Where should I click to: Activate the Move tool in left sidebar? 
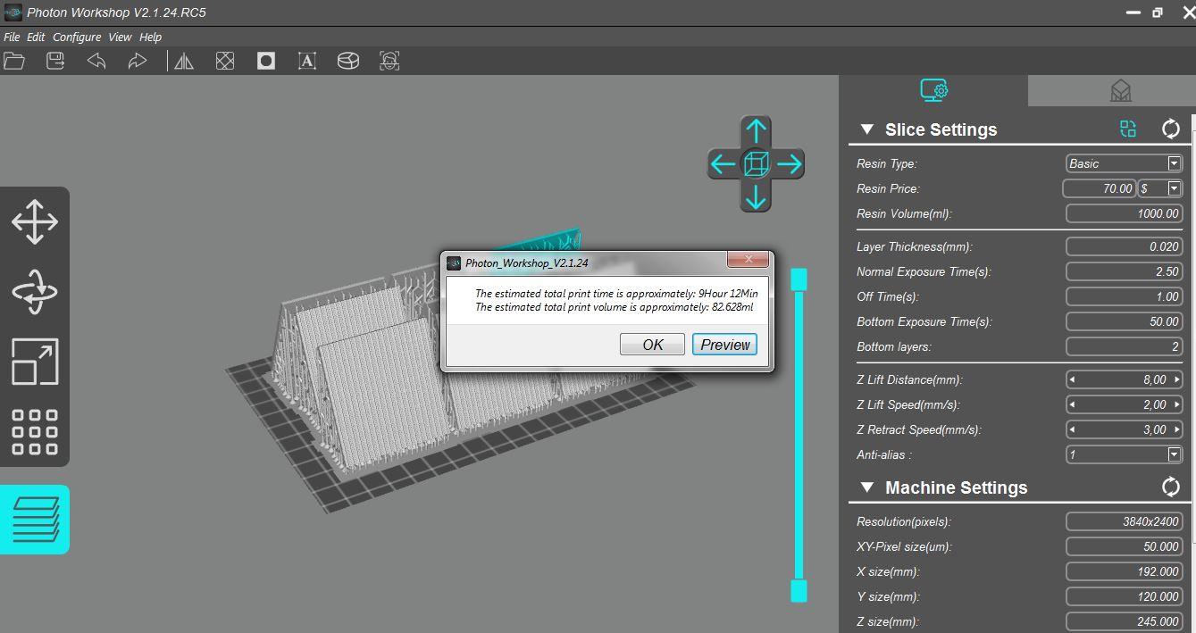pos(35,221)
